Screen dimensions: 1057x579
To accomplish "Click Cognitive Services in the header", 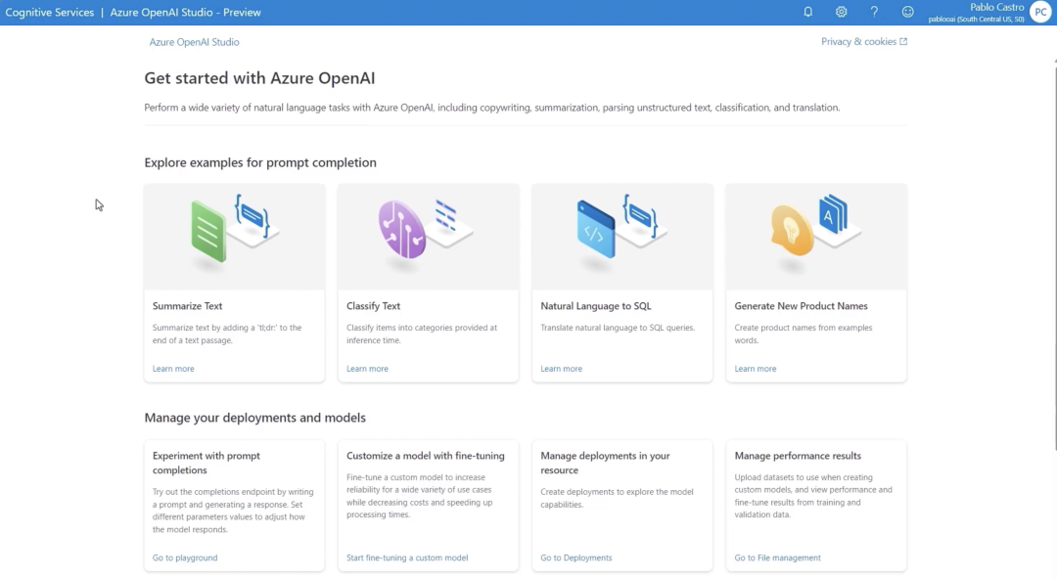I will [x=50, y=12].
